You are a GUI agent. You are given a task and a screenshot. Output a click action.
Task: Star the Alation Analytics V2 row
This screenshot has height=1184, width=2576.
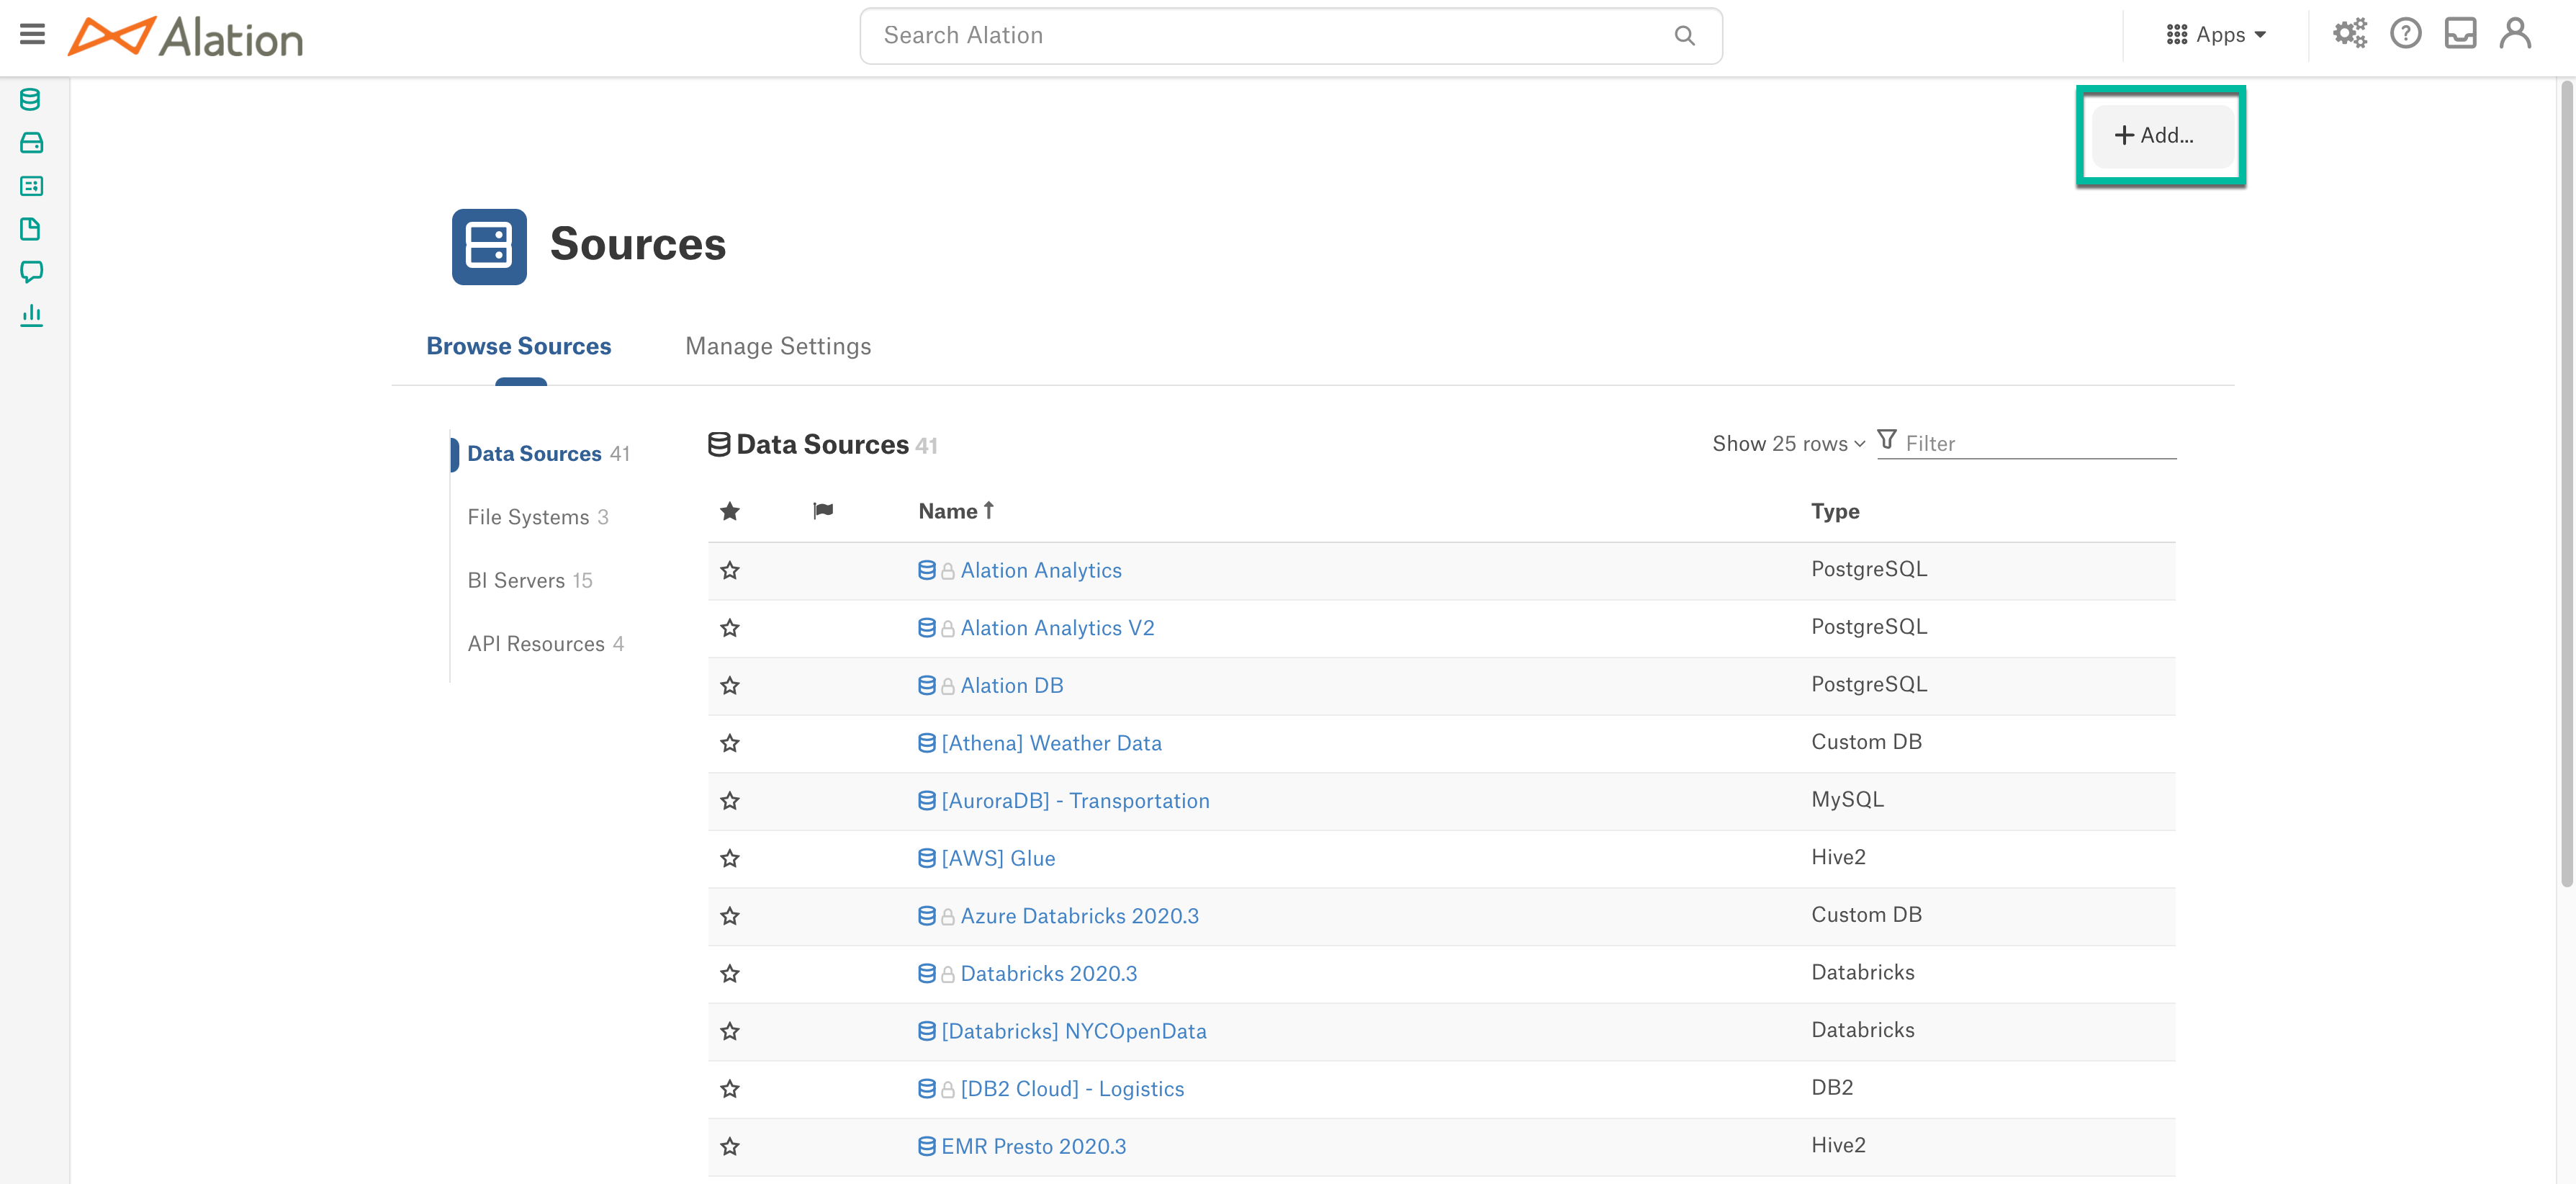pyautogui.click(x=730, y=628)
